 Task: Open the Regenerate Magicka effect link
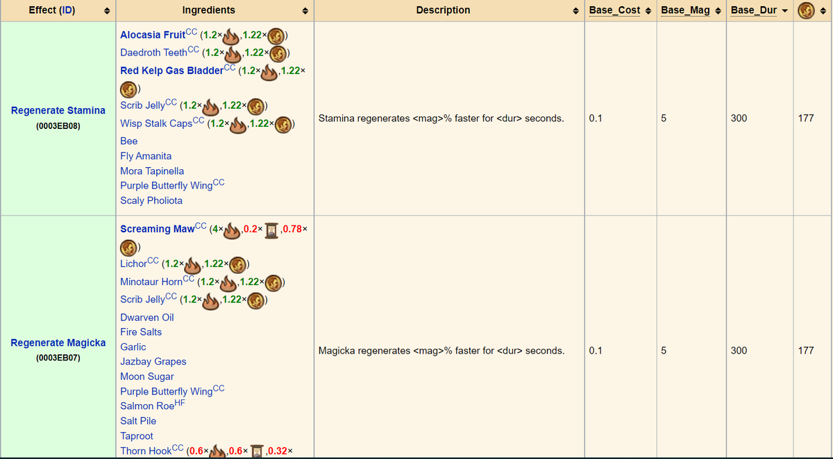pyautogui.click(x=58, y=343)
